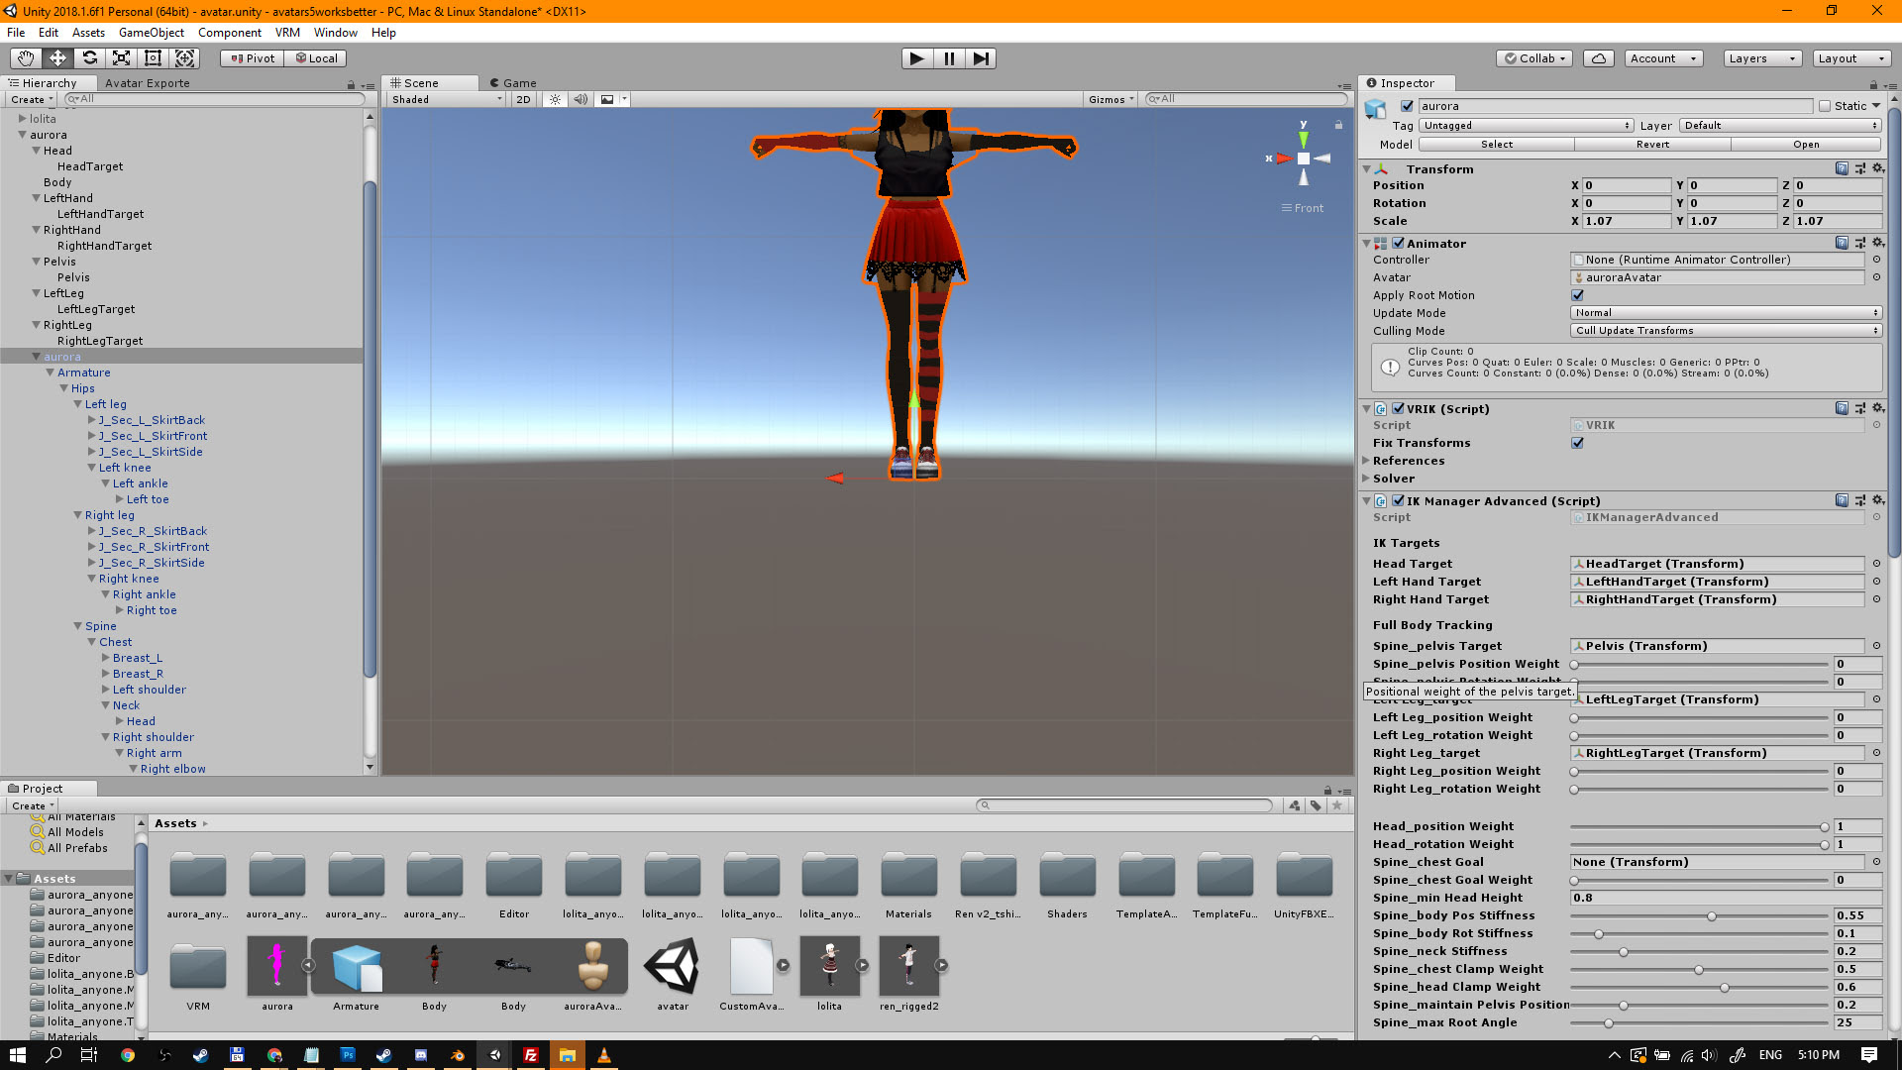Screen dimensions: 1902x1070
Task: Switch to the Game tab
Action: click(518, 83)
